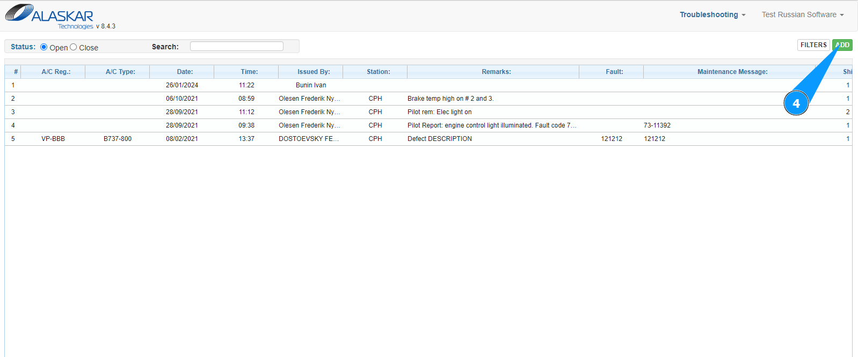The image size is (858, 357).
Task: Click the CPH station cell in row 5
Action: (x=375, y=139)
